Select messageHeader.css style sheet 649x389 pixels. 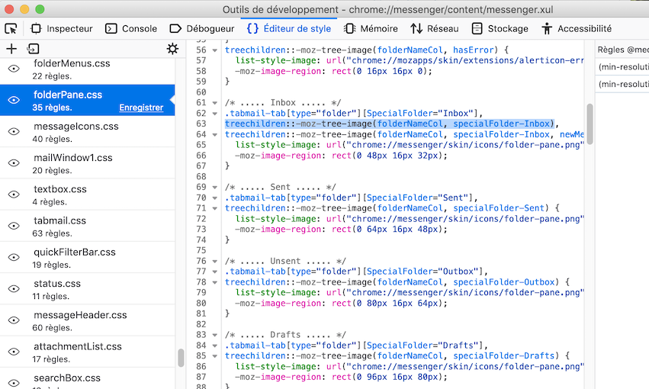click(x=80, y=315)
